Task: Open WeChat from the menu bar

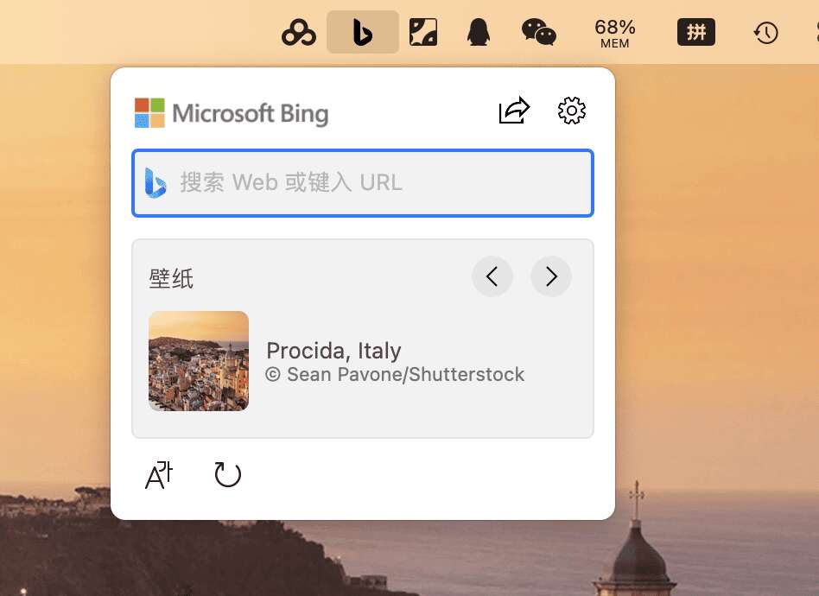Action: [538, 32]
